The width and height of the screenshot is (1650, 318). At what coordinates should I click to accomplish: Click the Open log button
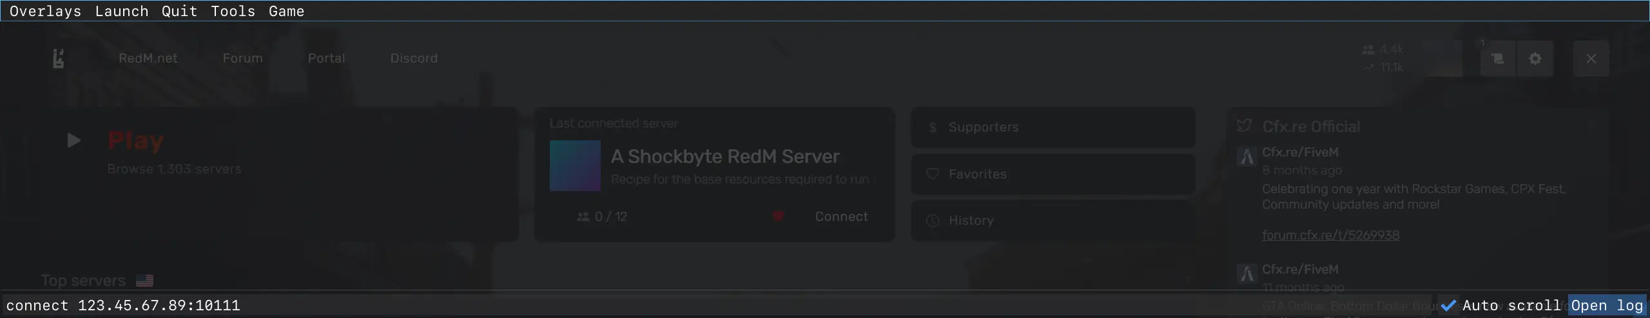pos(1607,305)
